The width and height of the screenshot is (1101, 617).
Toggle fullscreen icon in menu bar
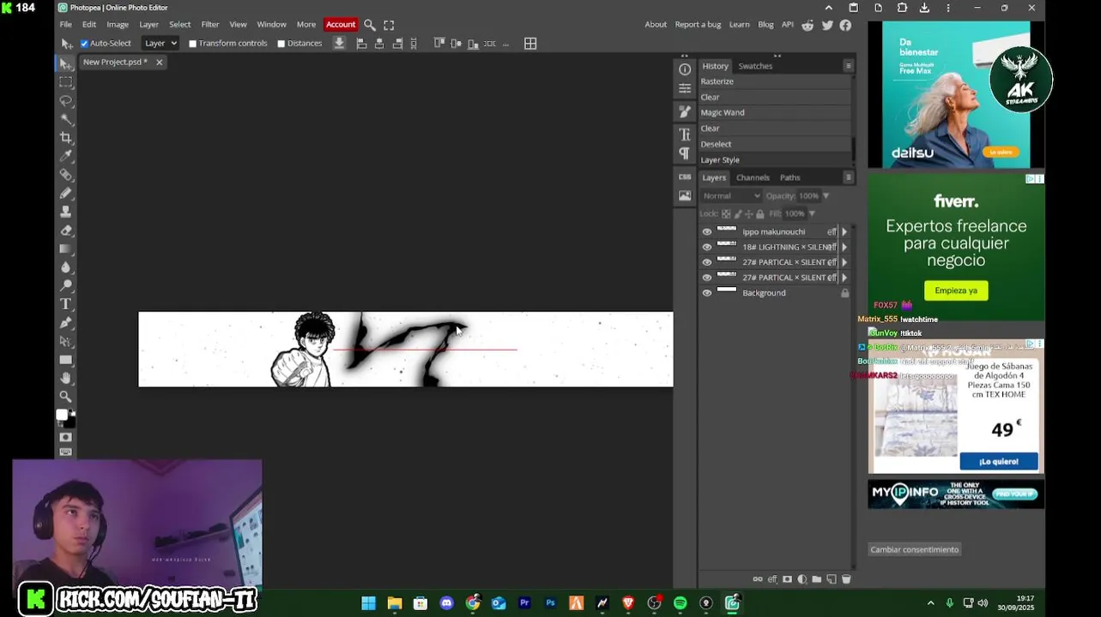[389, 25]
